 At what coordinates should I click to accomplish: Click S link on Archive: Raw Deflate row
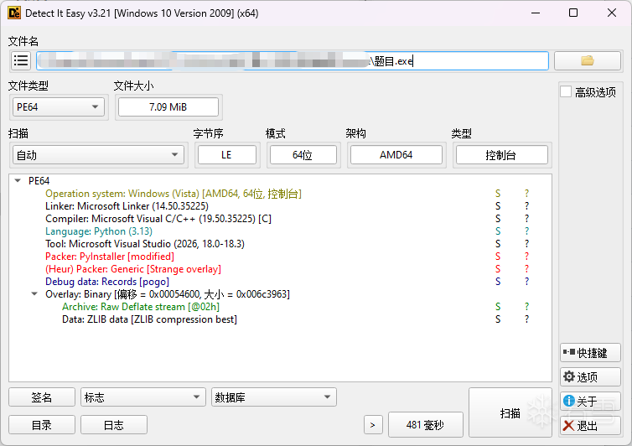tap(498, 307)
